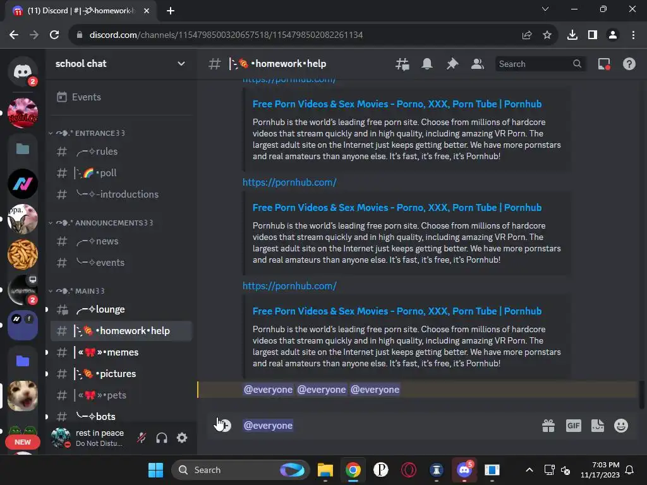Open the emoji picker smiley

[x=621, y=426]
